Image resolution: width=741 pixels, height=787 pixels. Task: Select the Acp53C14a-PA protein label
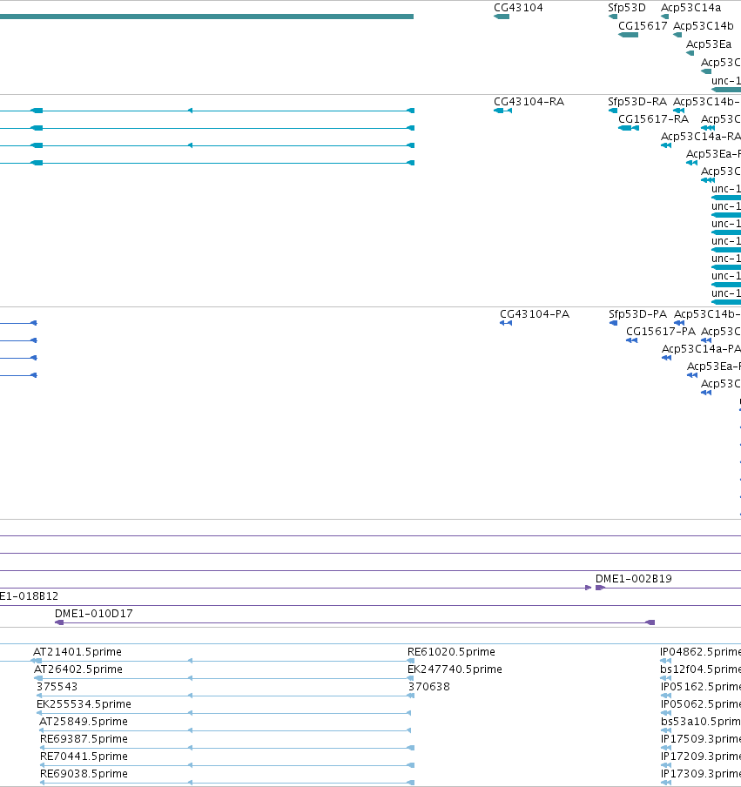pos(701,349)
